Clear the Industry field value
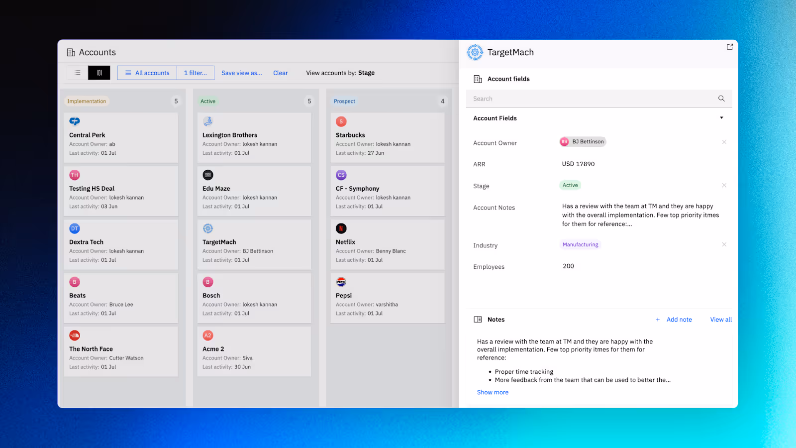Viewport: 796px width, 448px height. (724, 244)
